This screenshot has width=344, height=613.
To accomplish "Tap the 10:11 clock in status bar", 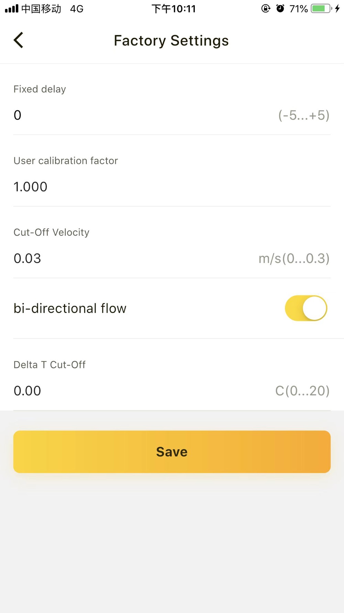I will [x=174, y=9].
